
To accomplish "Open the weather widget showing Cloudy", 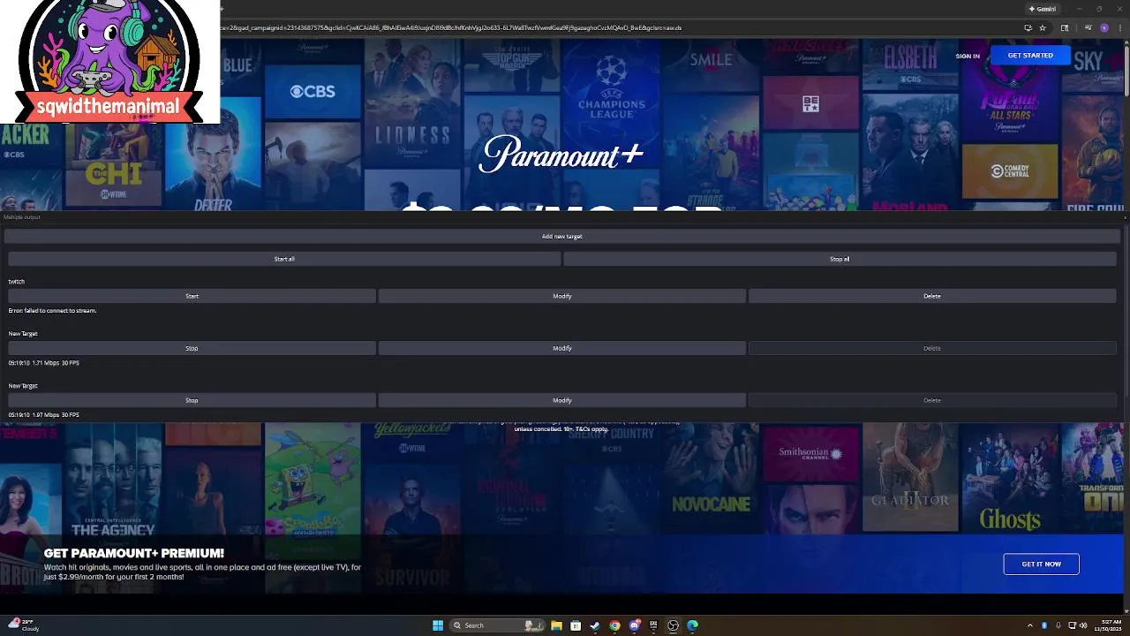I will tap(24, 625).
